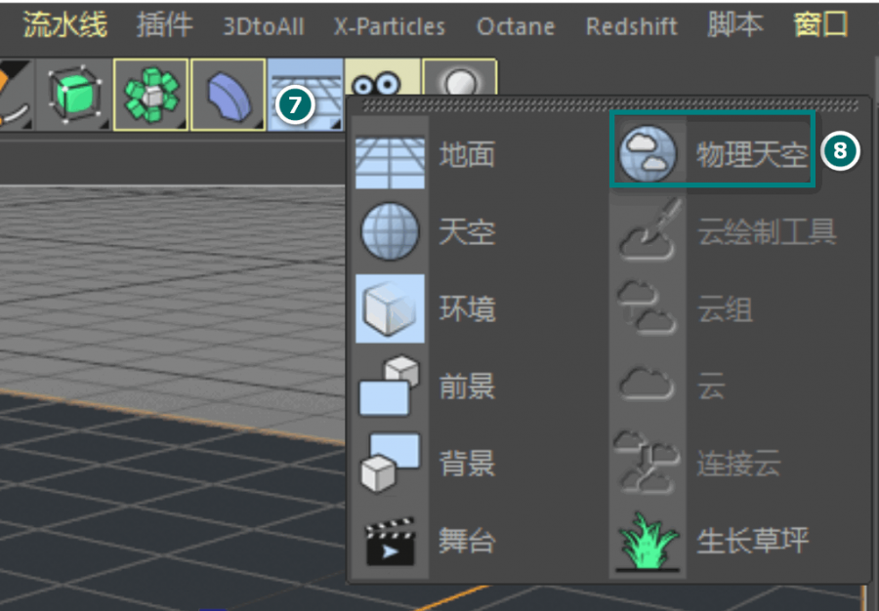The width and height of the screenshot is (879, 611).
Task: Open the 插件 menu
Action: (x=165, y=25)
